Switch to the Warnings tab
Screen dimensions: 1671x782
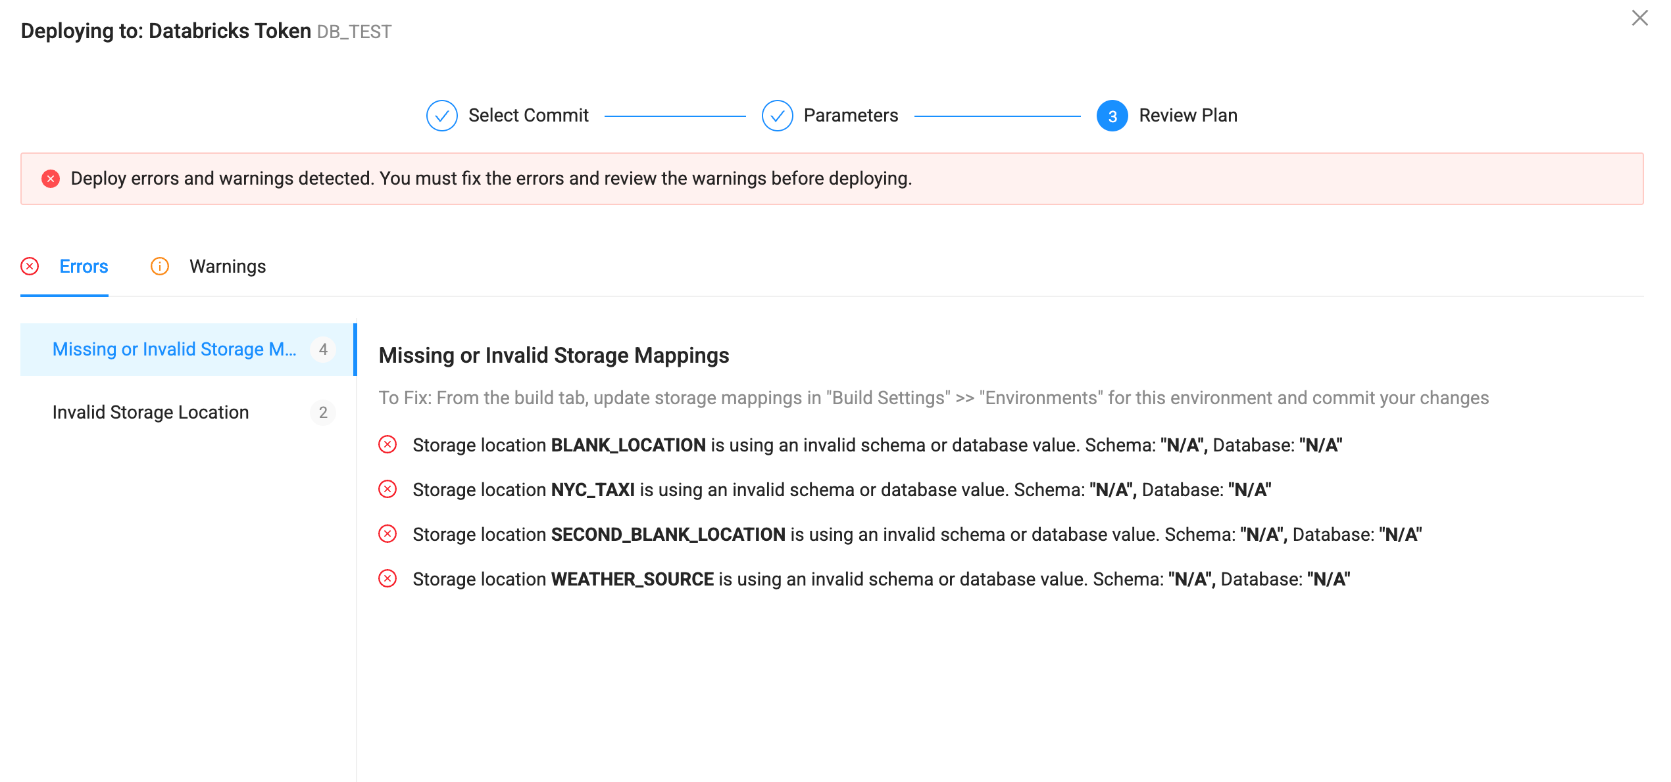point(228,266)
